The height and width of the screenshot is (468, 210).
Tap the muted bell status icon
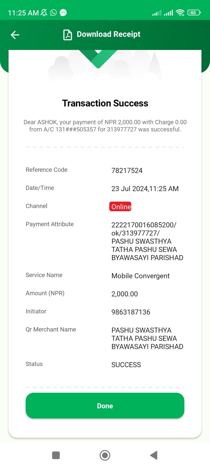44,13
